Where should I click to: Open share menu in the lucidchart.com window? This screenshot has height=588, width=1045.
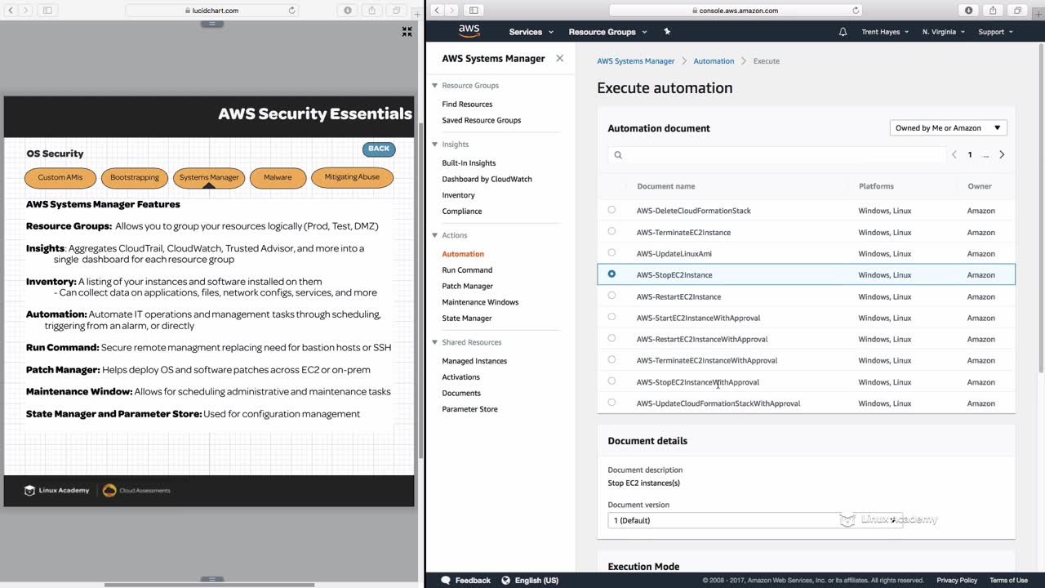click(x=372, y=11)
